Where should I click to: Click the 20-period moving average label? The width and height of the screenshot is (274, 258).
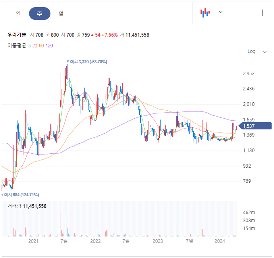(35, 46)
